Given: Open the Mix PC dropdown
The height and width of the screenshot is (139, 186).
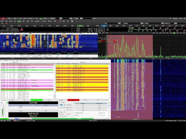Looking at the screenshot, I should (167, 23).
